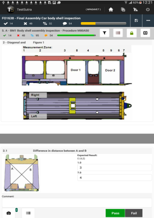Open the sync transfer icon in top bar
154x218 pixels.
[x=135, y=10]
